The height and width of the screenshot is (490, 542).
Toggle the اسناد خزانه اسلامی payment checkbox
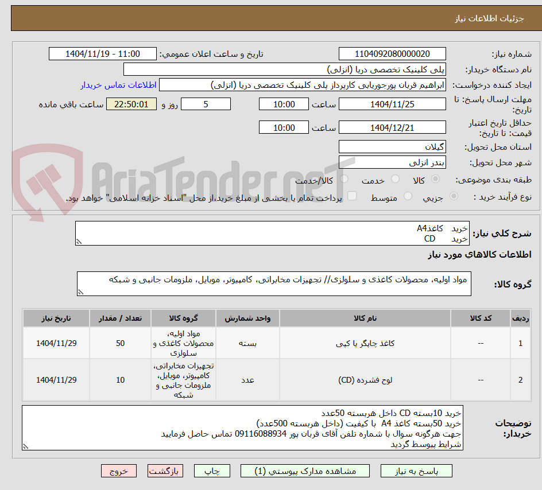(x=352, y=196)
